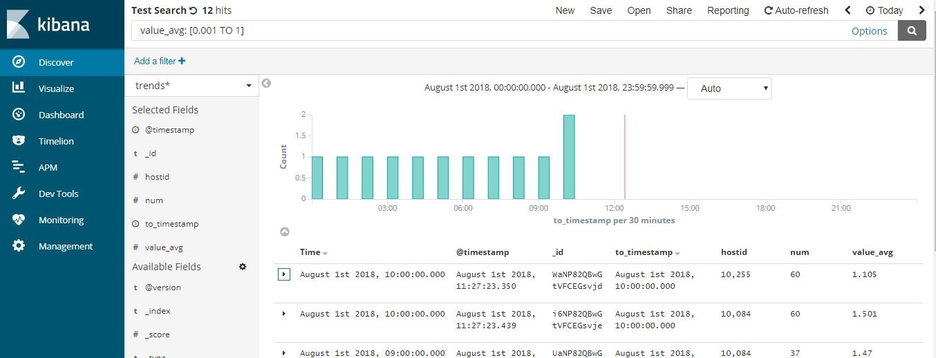The height and width of the screenshot is (358, 936).
Task: Sort by Time column arrow
Action: (325, 254)
